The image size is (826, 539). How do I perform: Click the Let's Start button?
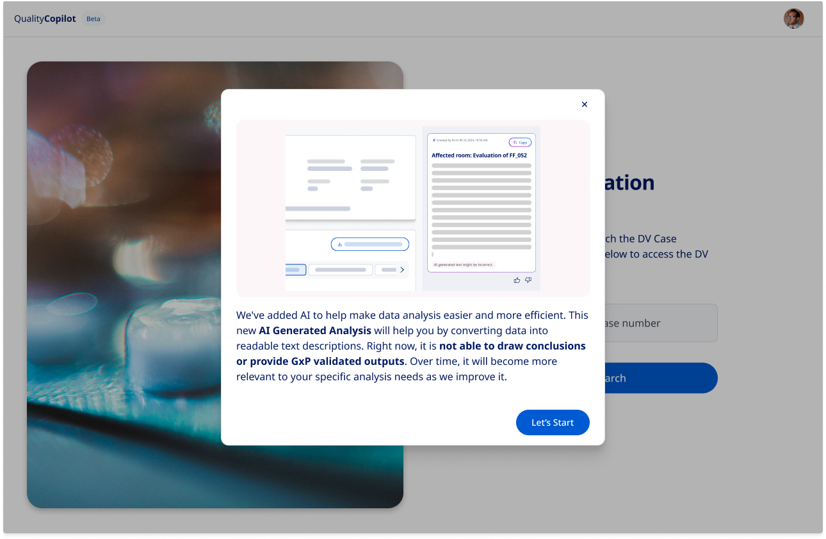coord(553,422)
